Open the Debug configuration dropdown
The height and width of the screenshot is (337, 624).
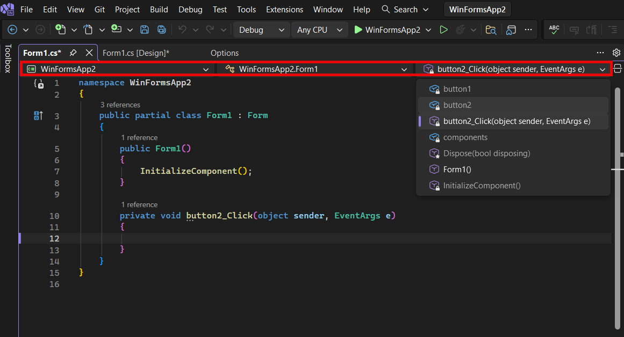(x=261, y=30)
